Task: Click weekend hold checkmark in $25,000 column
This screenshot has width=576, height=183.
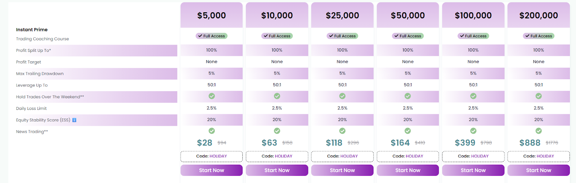Action: 342,96
